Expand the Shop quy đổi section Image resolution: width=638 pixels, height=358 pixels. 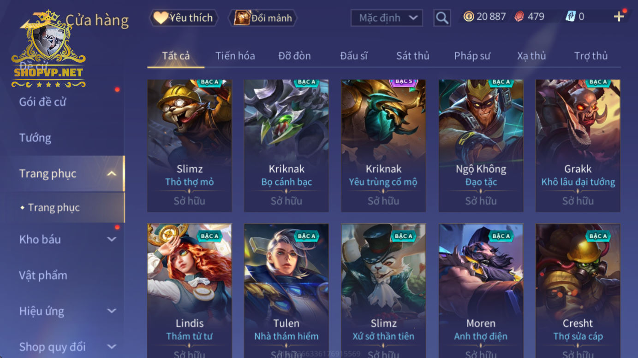click(x=111, y=346)
